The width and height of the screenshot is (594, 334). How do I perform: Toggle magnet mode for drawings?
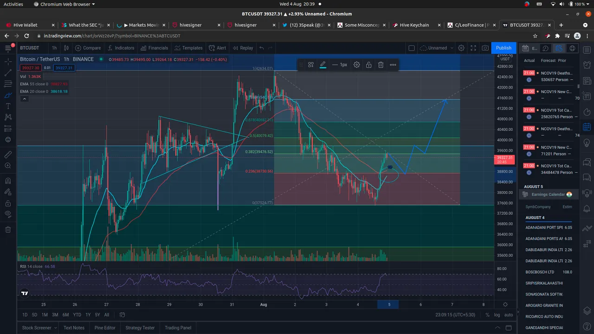coord(8,181)
